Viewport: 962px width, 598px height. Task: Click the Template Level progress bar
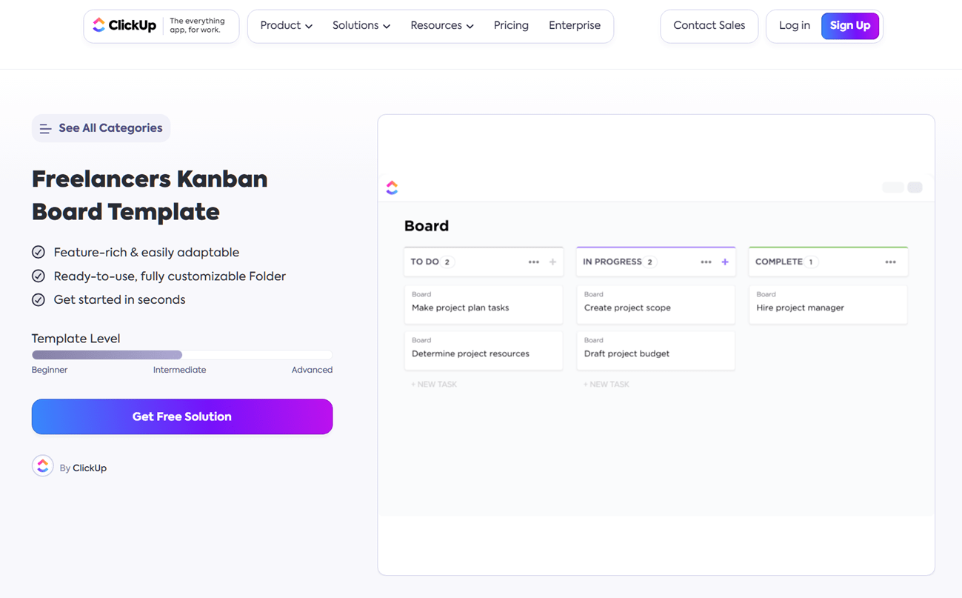[x=182, y=355]
